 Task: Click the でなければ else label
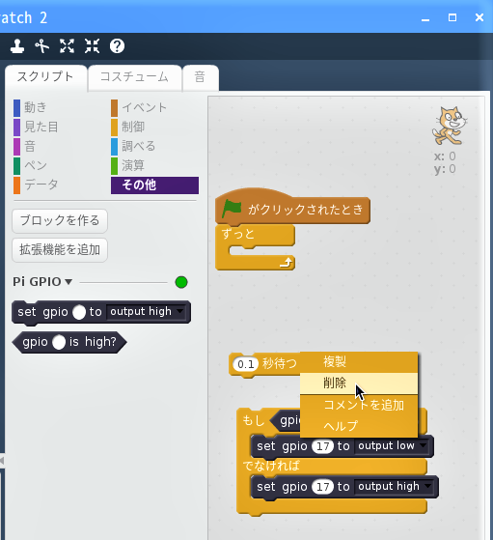271,466
